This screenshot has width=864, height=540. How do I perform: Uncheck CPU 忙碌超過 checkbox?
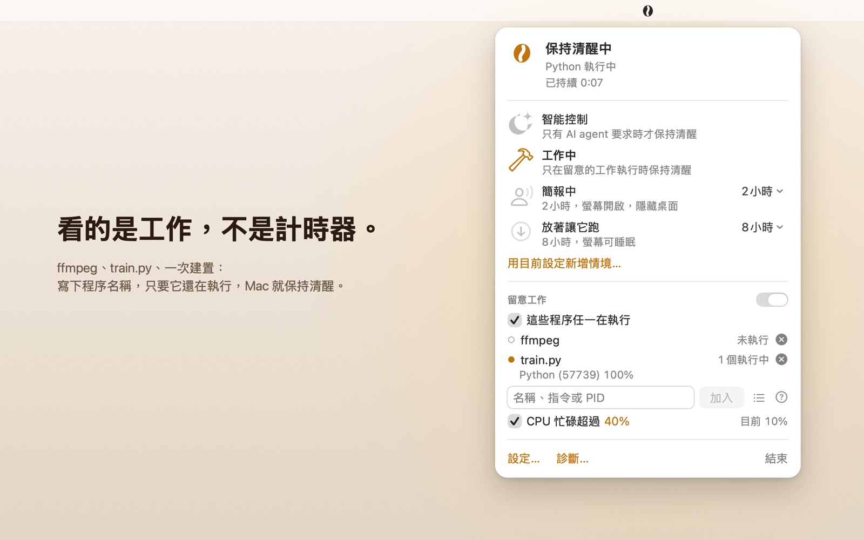click(515, 421)
